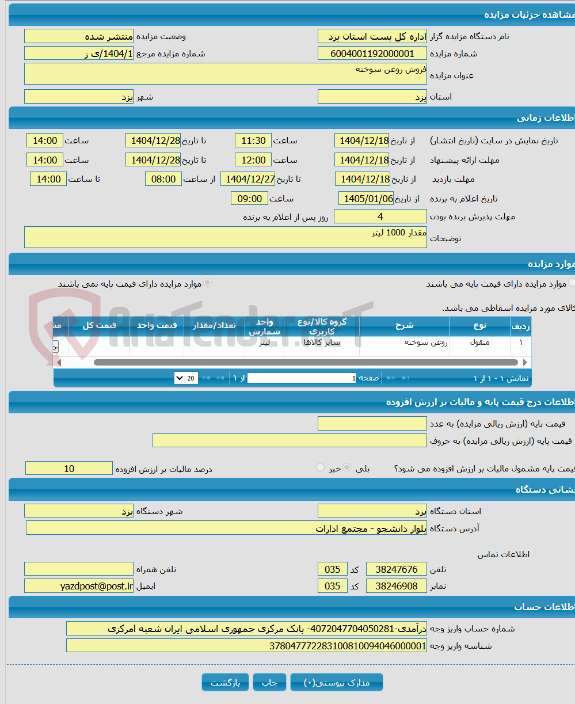Viewport: 575px width, 704px height.
Task: Open rows-per-page dropdown showing 20
Action: [x=186, y=378]
